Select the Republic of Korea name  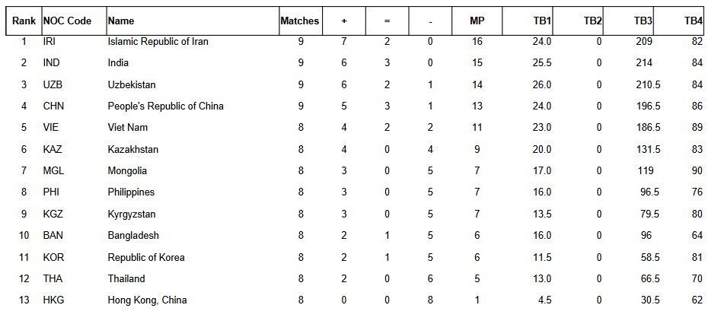tap(146, 257)
